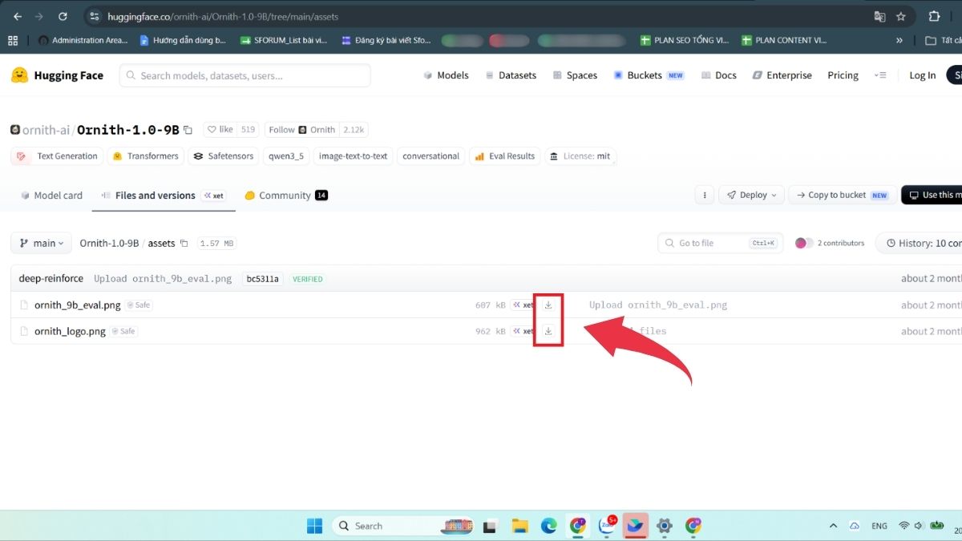Click the deep-reinforce author link
Viewport: 962px width, 541px height.
click(51, 279)
